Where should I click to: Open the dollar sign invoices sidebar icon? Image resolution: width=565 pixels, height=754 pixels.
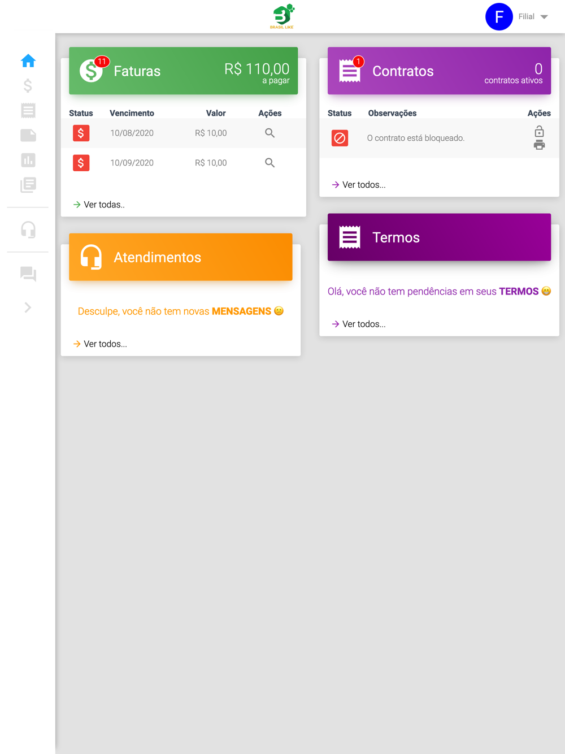pos(28,85)
